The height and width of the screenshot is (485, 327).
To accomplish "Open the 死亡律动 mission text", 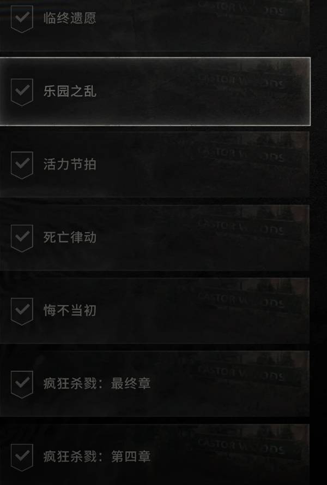I will pos(70,237).
